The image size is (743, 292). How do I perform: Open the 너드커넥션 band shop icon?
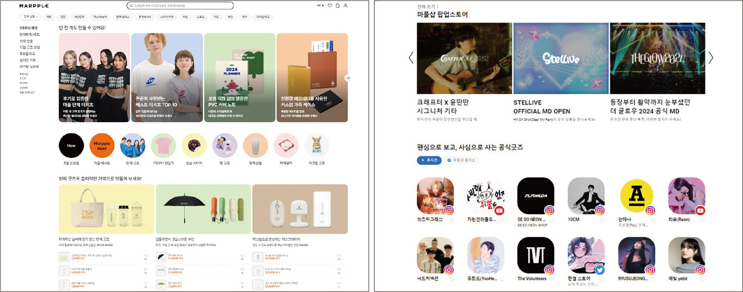435,256
